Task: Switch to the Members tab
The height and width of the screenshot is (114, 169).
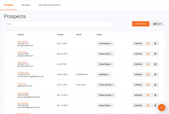Action: 26,5
